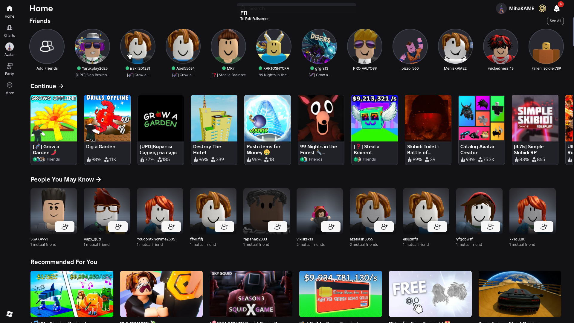
Task: Open Simple Skibidi RP thumbnail
Action: [x=535, y=118]
